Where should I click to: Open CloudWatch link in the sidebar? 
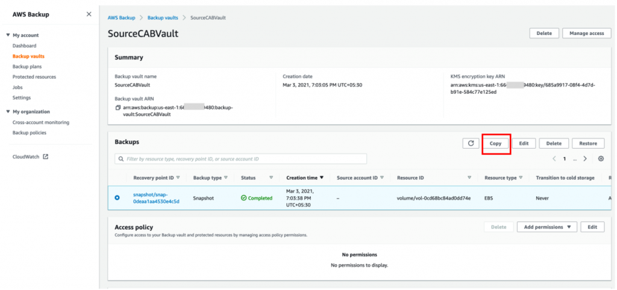coord(26,157)
